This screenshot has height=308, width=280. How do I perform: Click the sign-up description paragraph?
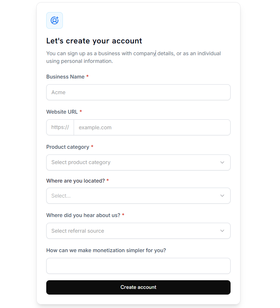133,57
